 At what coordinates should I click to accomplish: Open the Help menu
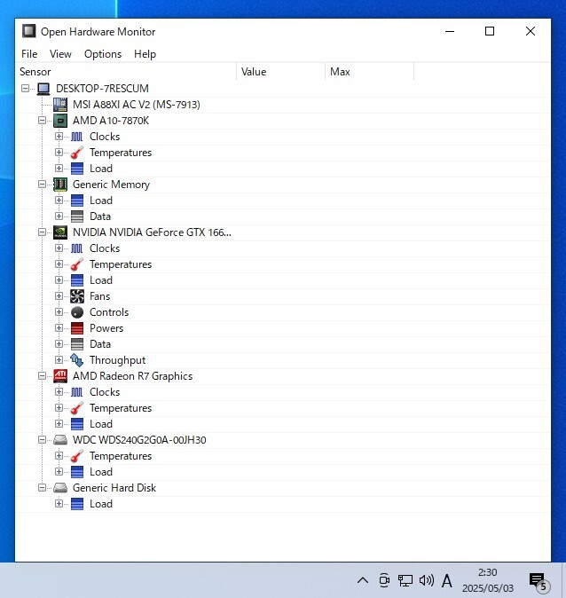[x=145, y=54]
